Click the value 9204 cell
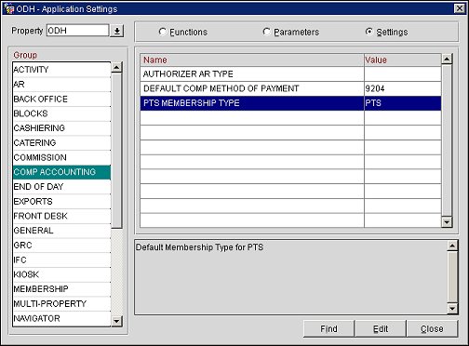The height and width of the screenshot is (346, 469). click(403, 88)
